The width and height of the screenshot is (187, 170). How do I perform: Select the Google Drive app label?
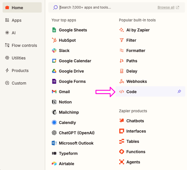click(71, 71)
